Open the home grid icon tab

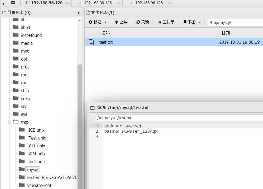[x=13, y=3]
